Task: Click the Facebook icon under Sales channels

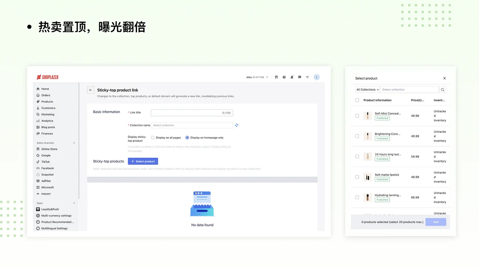Action: point(38,168)
